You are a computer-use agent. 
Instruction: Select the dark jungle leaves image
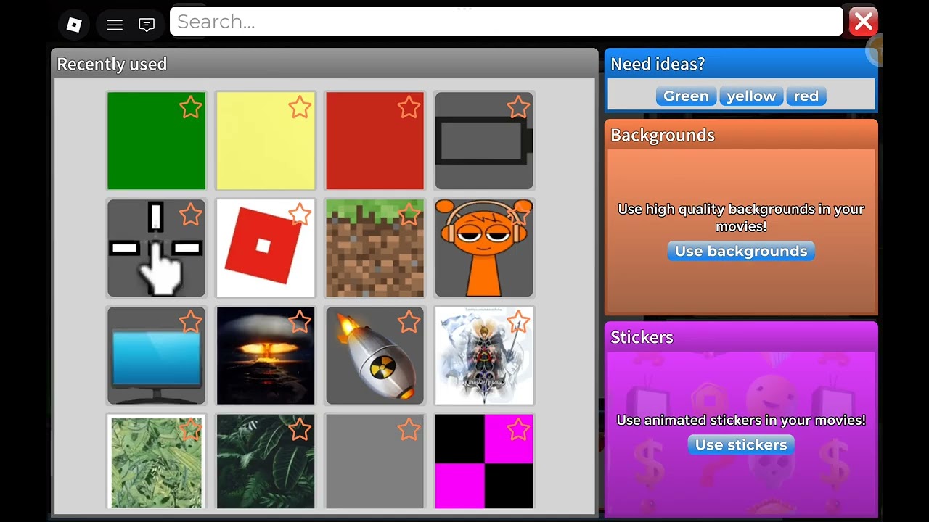click(266, 462)
